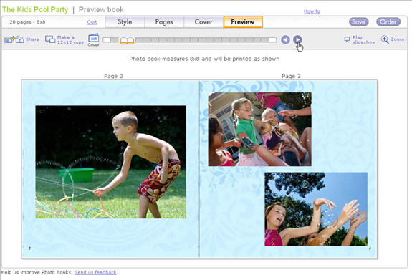Click the Zoom magnifier icon
Screen dimensions: 412x280
click(385, 39)
